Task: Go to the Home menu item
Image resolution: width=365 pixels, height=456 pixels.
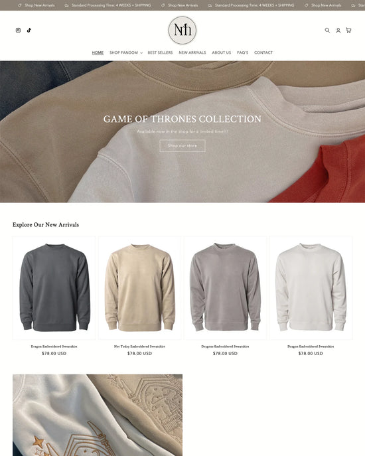Action: tap(98, 52)
